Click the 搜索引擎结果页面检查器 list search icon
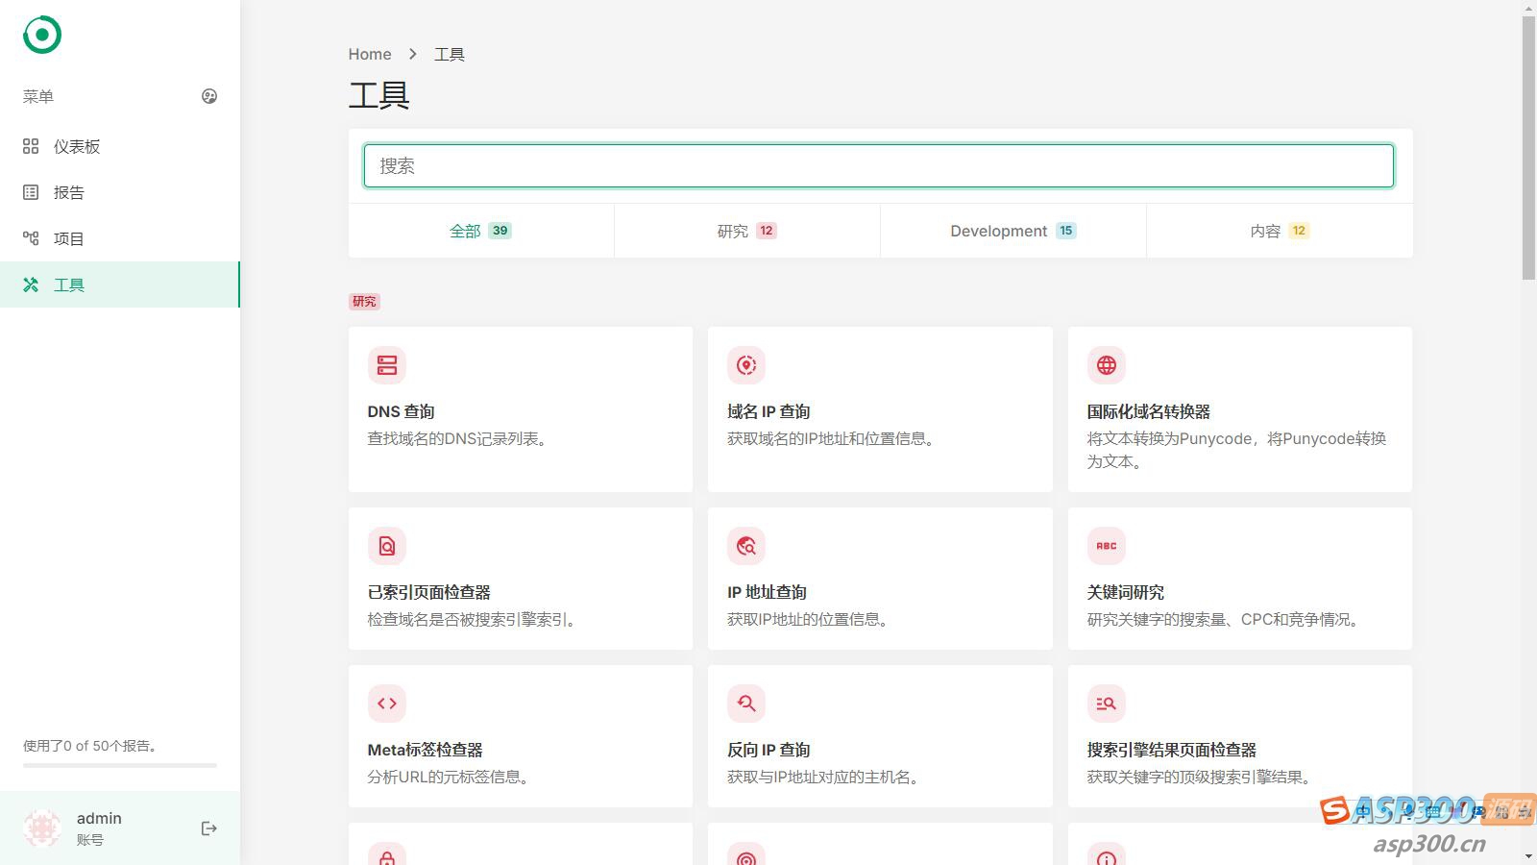 click(x=1107, y=704)
